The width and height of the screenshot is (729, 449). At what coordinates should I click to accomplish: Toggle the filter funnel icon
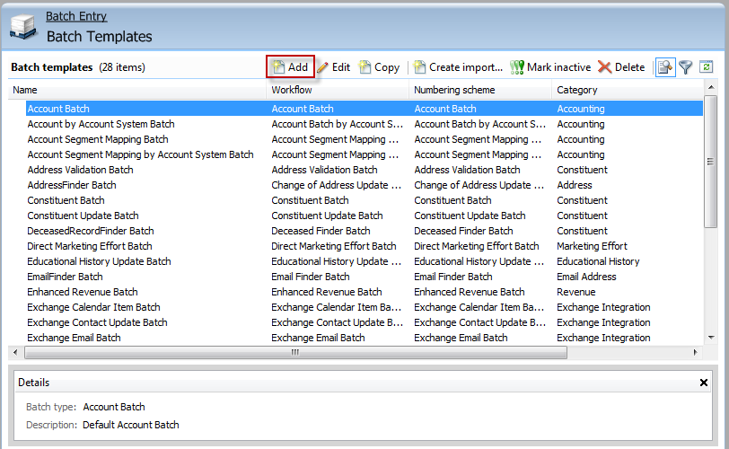686,67
